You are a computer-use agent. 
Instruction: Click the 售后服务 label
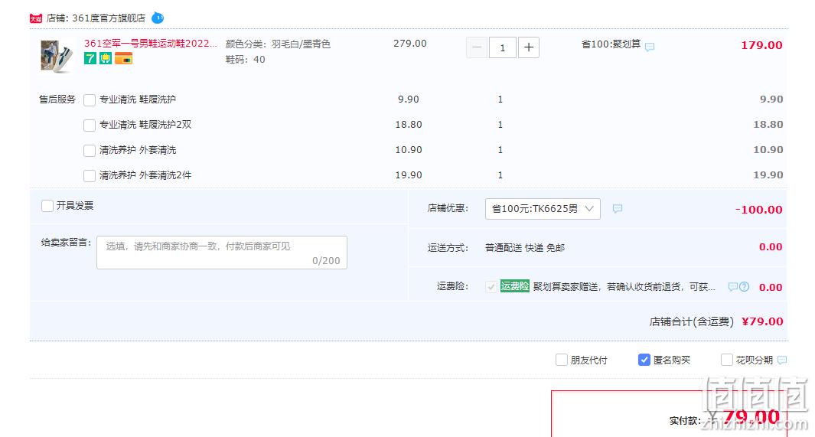[x=57, y=99]
